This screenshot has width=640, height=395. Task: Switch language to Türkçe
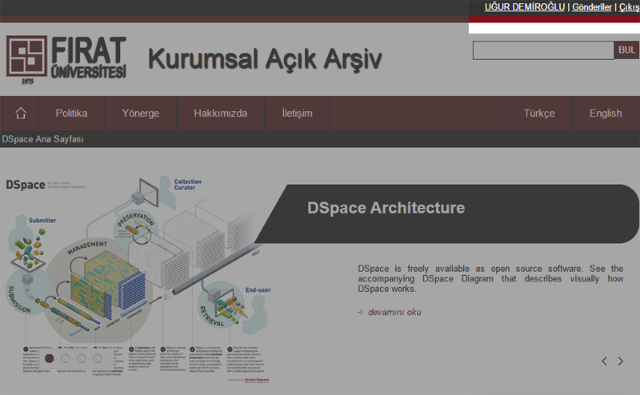(539, 114)
